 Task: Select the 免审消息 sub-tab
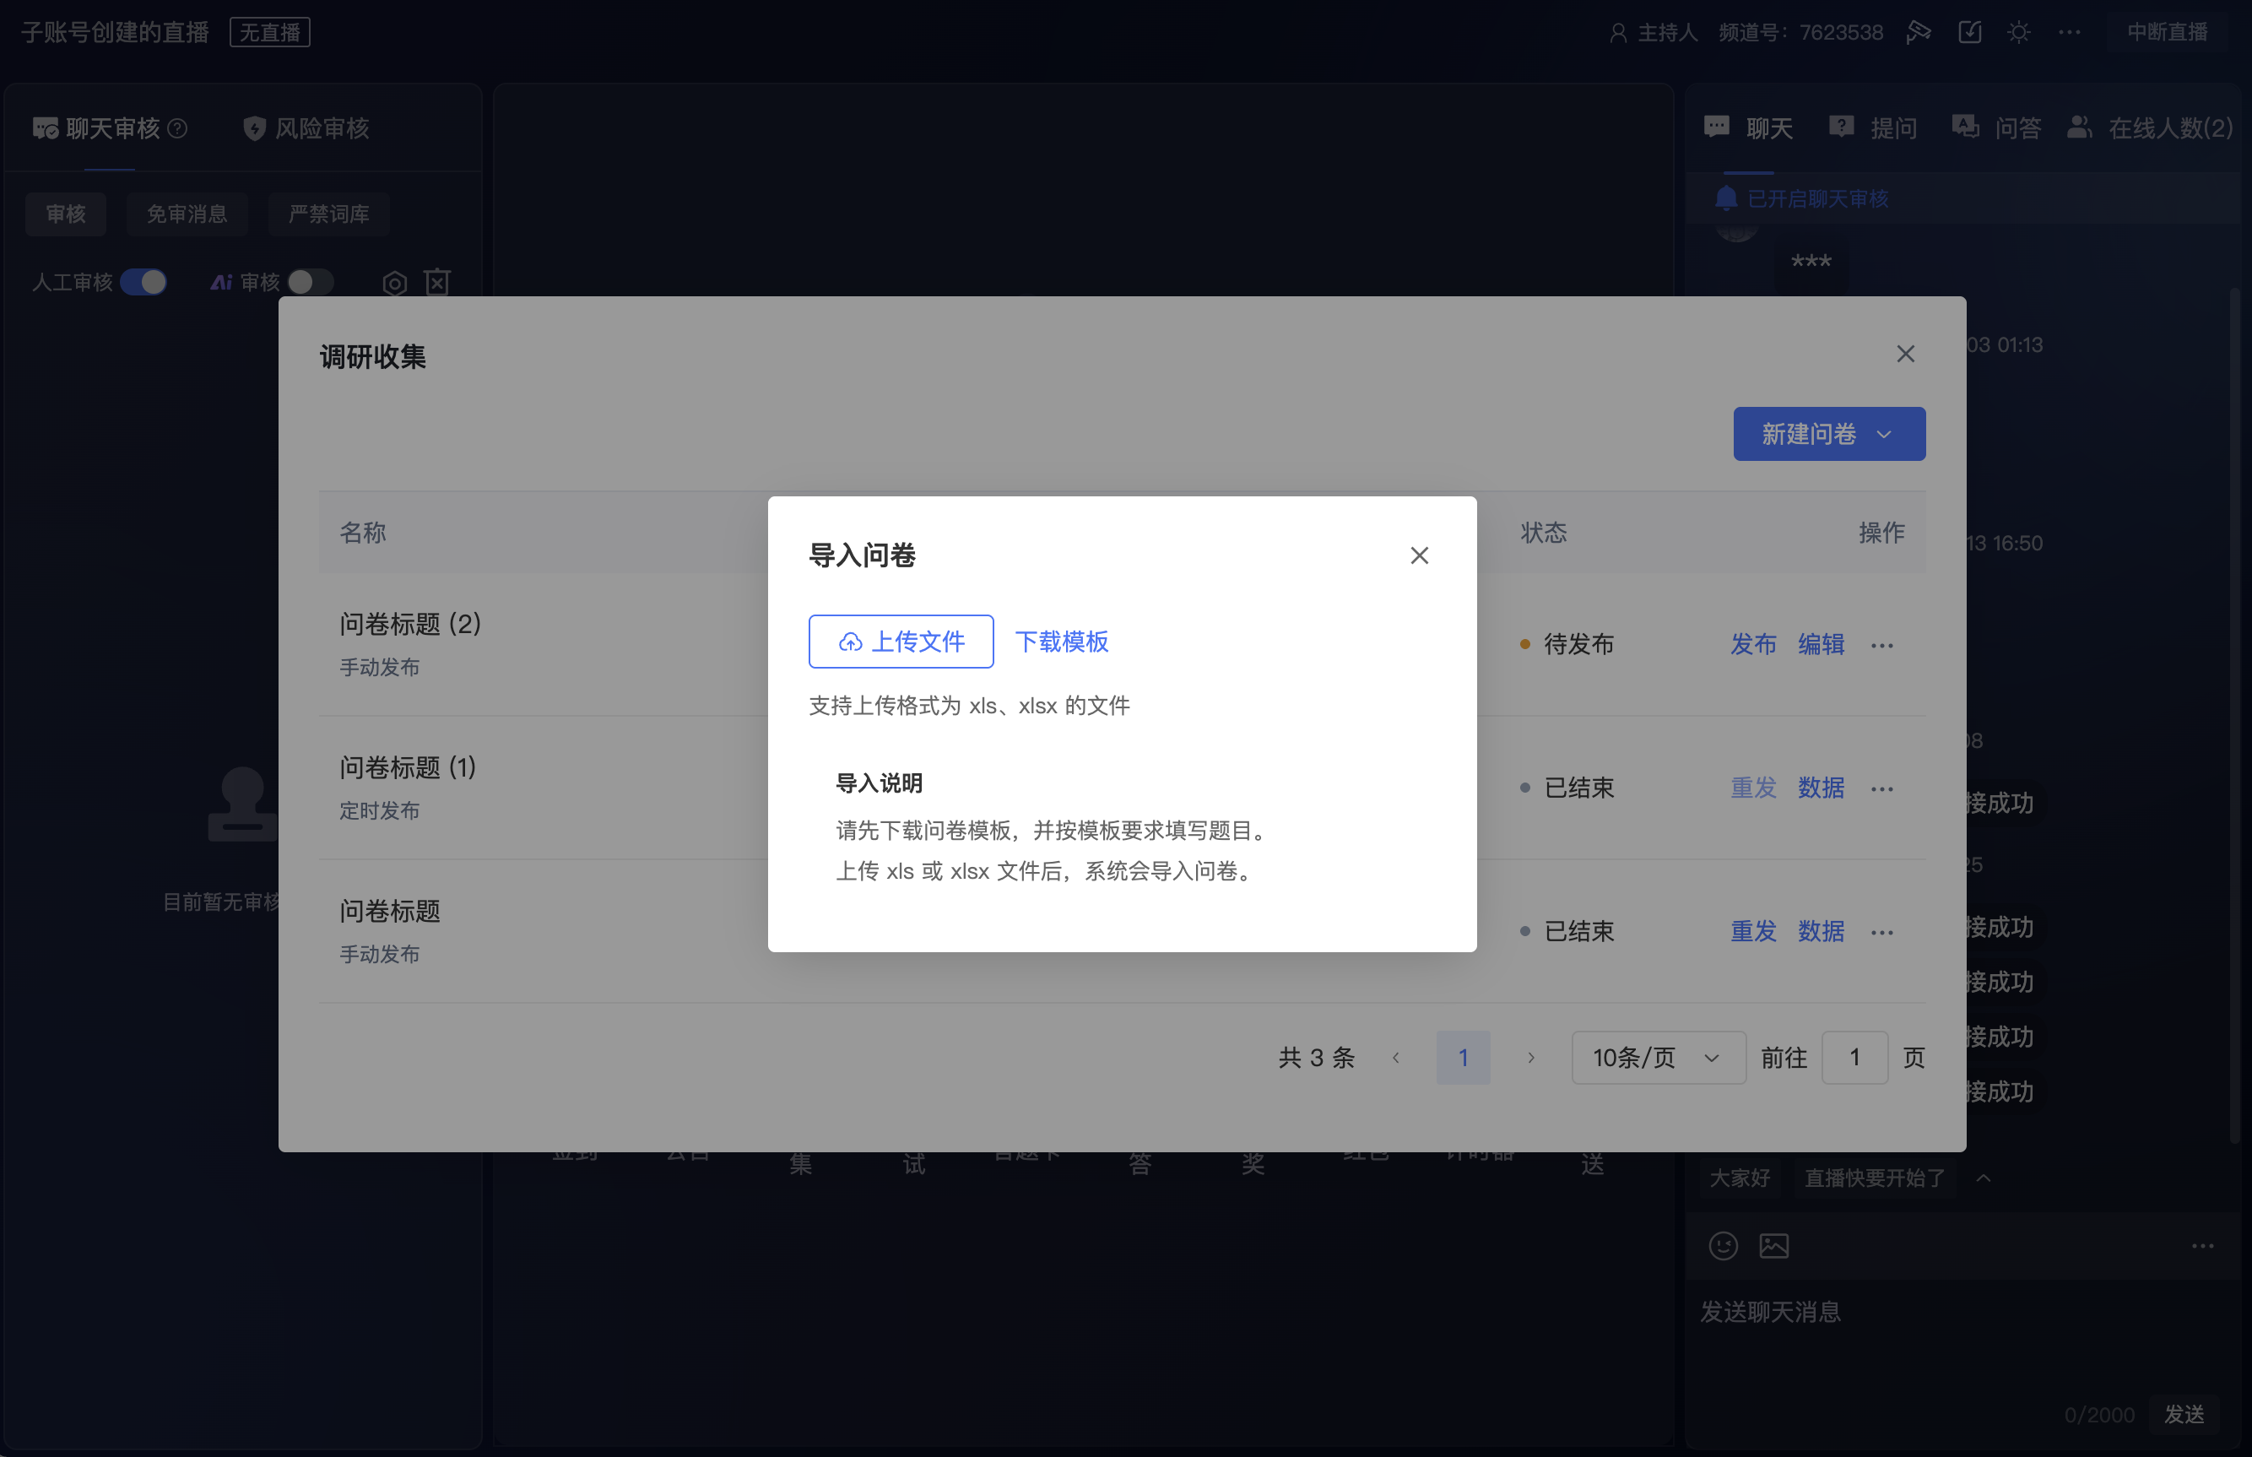coord(187,214)
